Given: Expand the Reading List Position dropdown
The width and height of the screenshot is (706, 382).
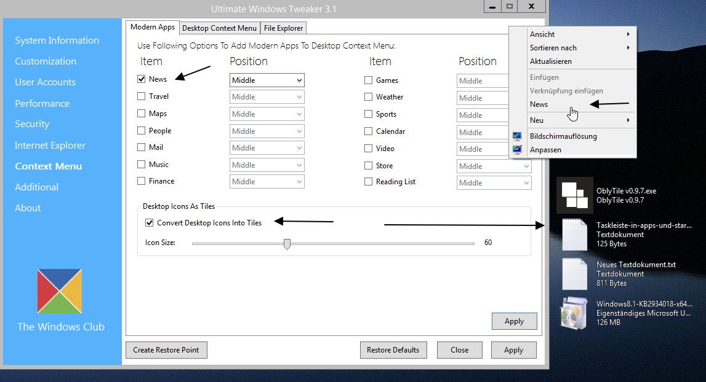Looking at the screenshot, I should pos(494,183).
